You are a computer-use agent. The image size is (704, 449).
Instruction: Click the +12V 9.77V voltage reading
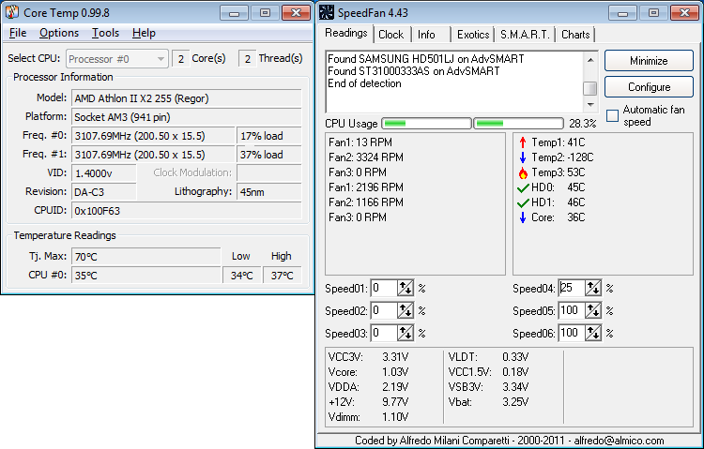pyautogui.click(x=369, y=402)
